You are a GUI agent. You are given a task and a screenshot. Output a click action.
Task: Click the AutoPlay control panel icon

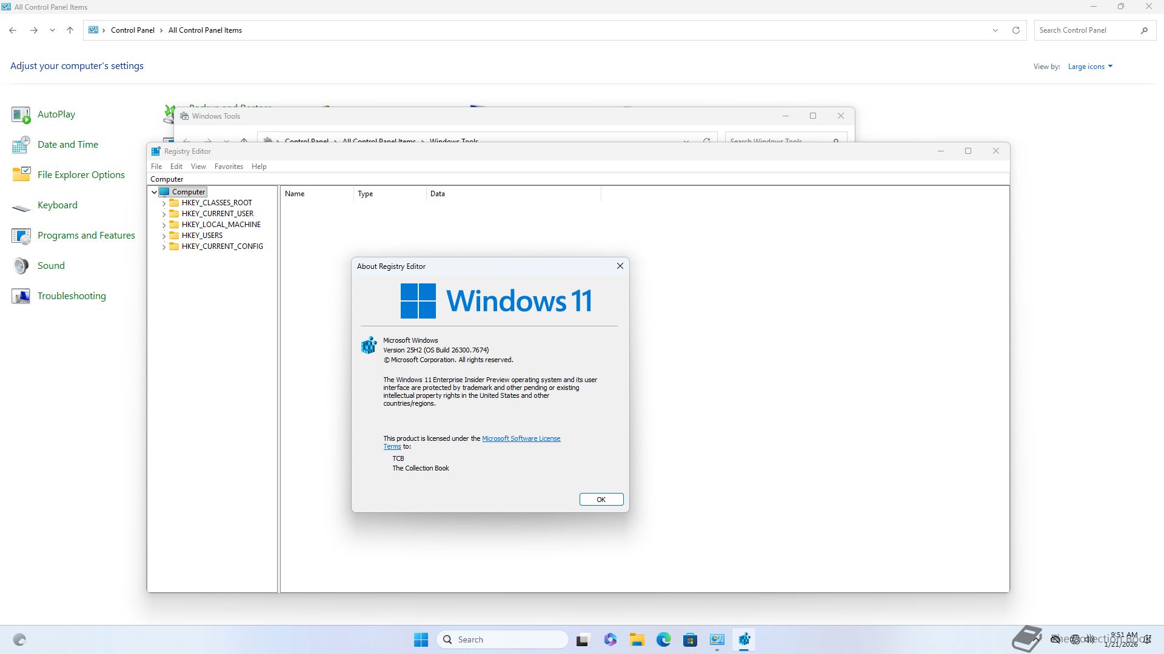[21, 114]
